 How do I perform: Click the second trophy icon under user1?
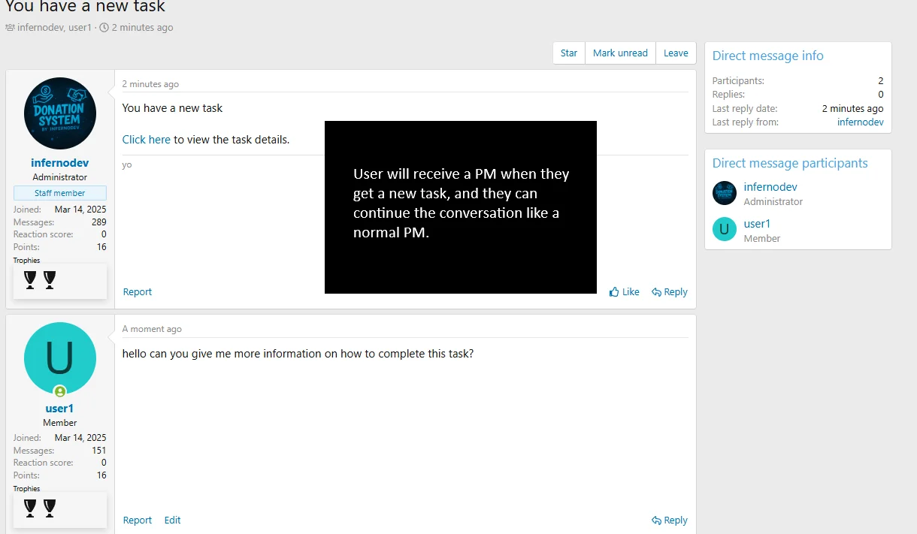click(x=50, y=508)
